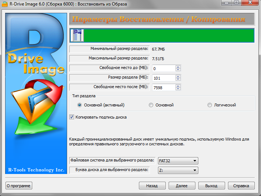Click the О программе button

pyautogui.click(x=19, y=186)
